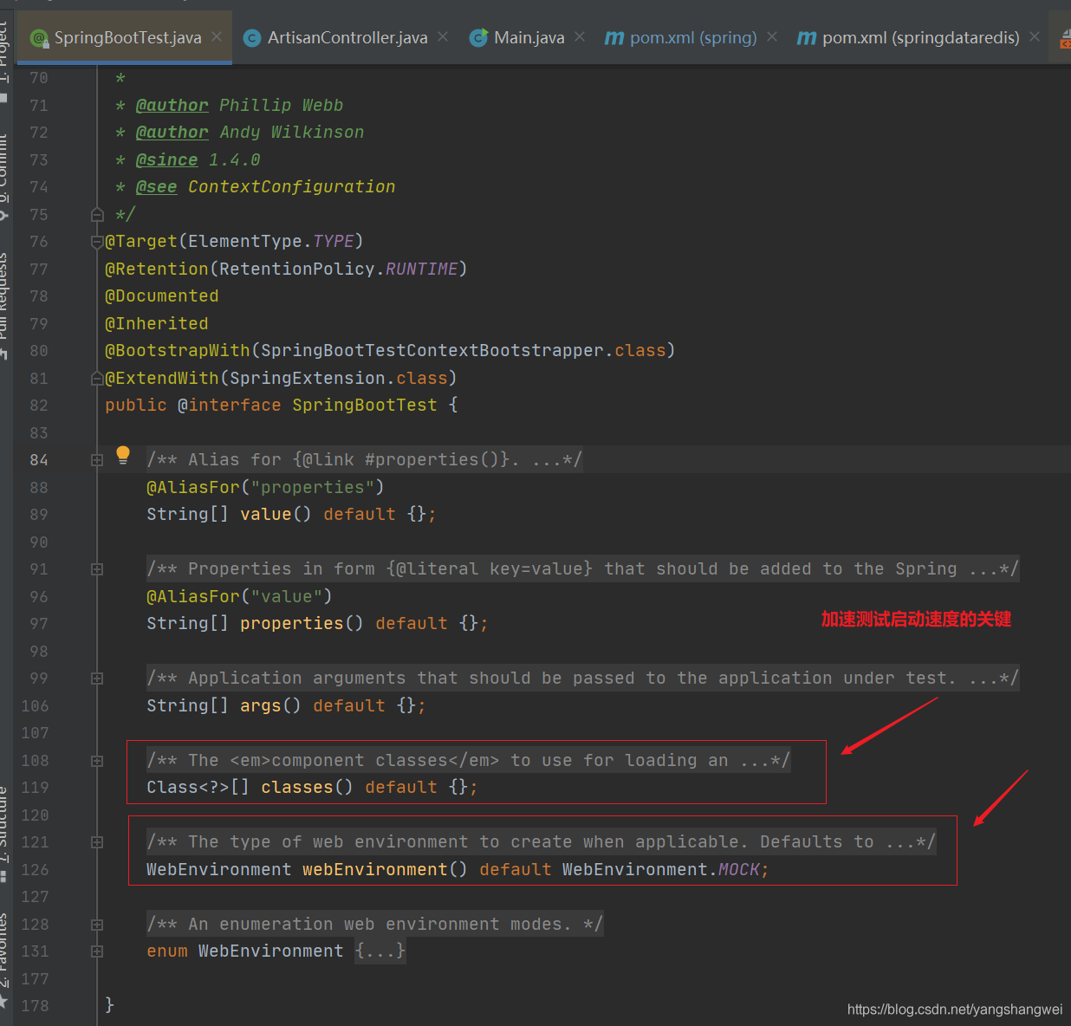This screenshot has height=1026, width=1071.
Task: Expand the folded Javadoc at line 84
Action: pyautogui.click(x=97, y=460)
